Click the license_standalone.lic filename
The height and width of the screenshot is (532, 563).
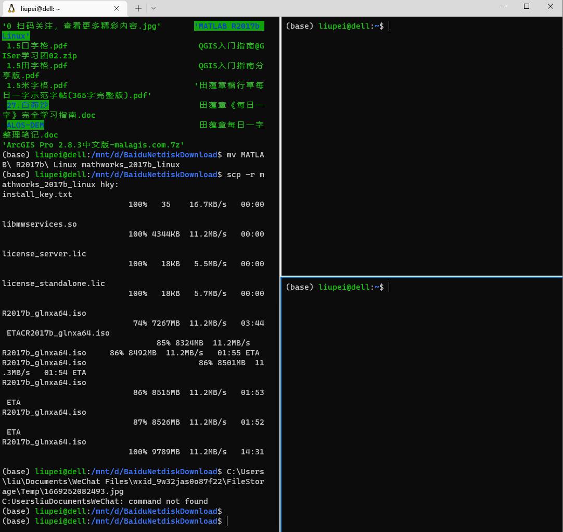(54, 283)
